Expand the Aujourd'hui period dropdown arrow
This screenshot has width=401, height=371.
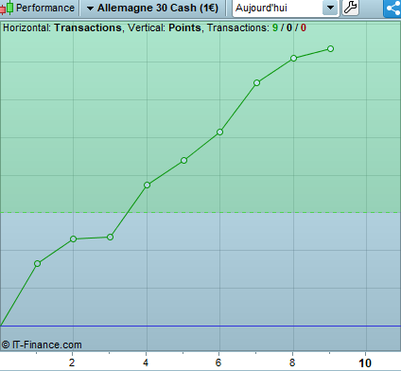click(330, 8)
